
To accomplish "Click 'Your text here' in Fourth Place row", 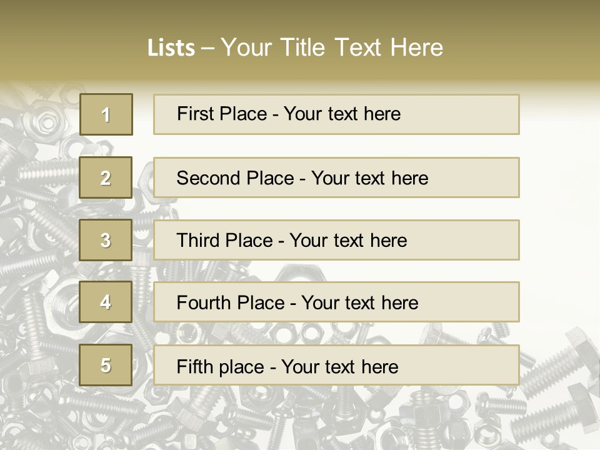I will coord(359,303).
